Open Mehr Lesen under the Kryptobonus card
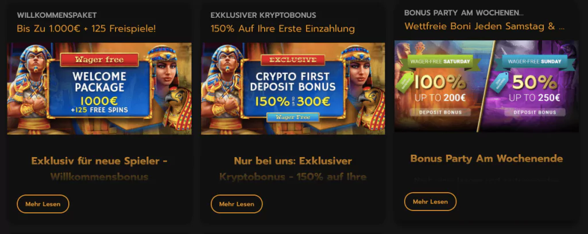Viewport: 588px width, 234px height. 237,204
